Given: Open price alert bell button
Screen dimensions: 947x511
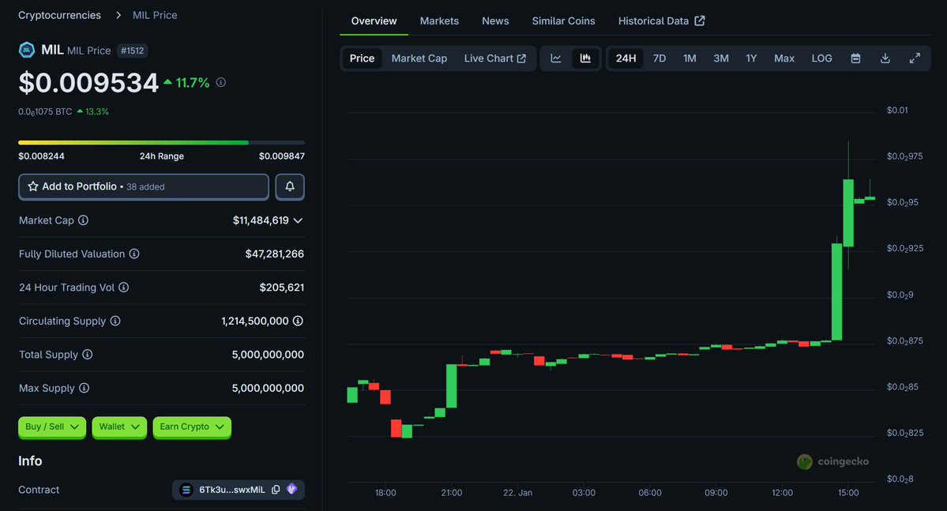Looking at the screenshot, I should pyautogui.click(x=290, y=186).
